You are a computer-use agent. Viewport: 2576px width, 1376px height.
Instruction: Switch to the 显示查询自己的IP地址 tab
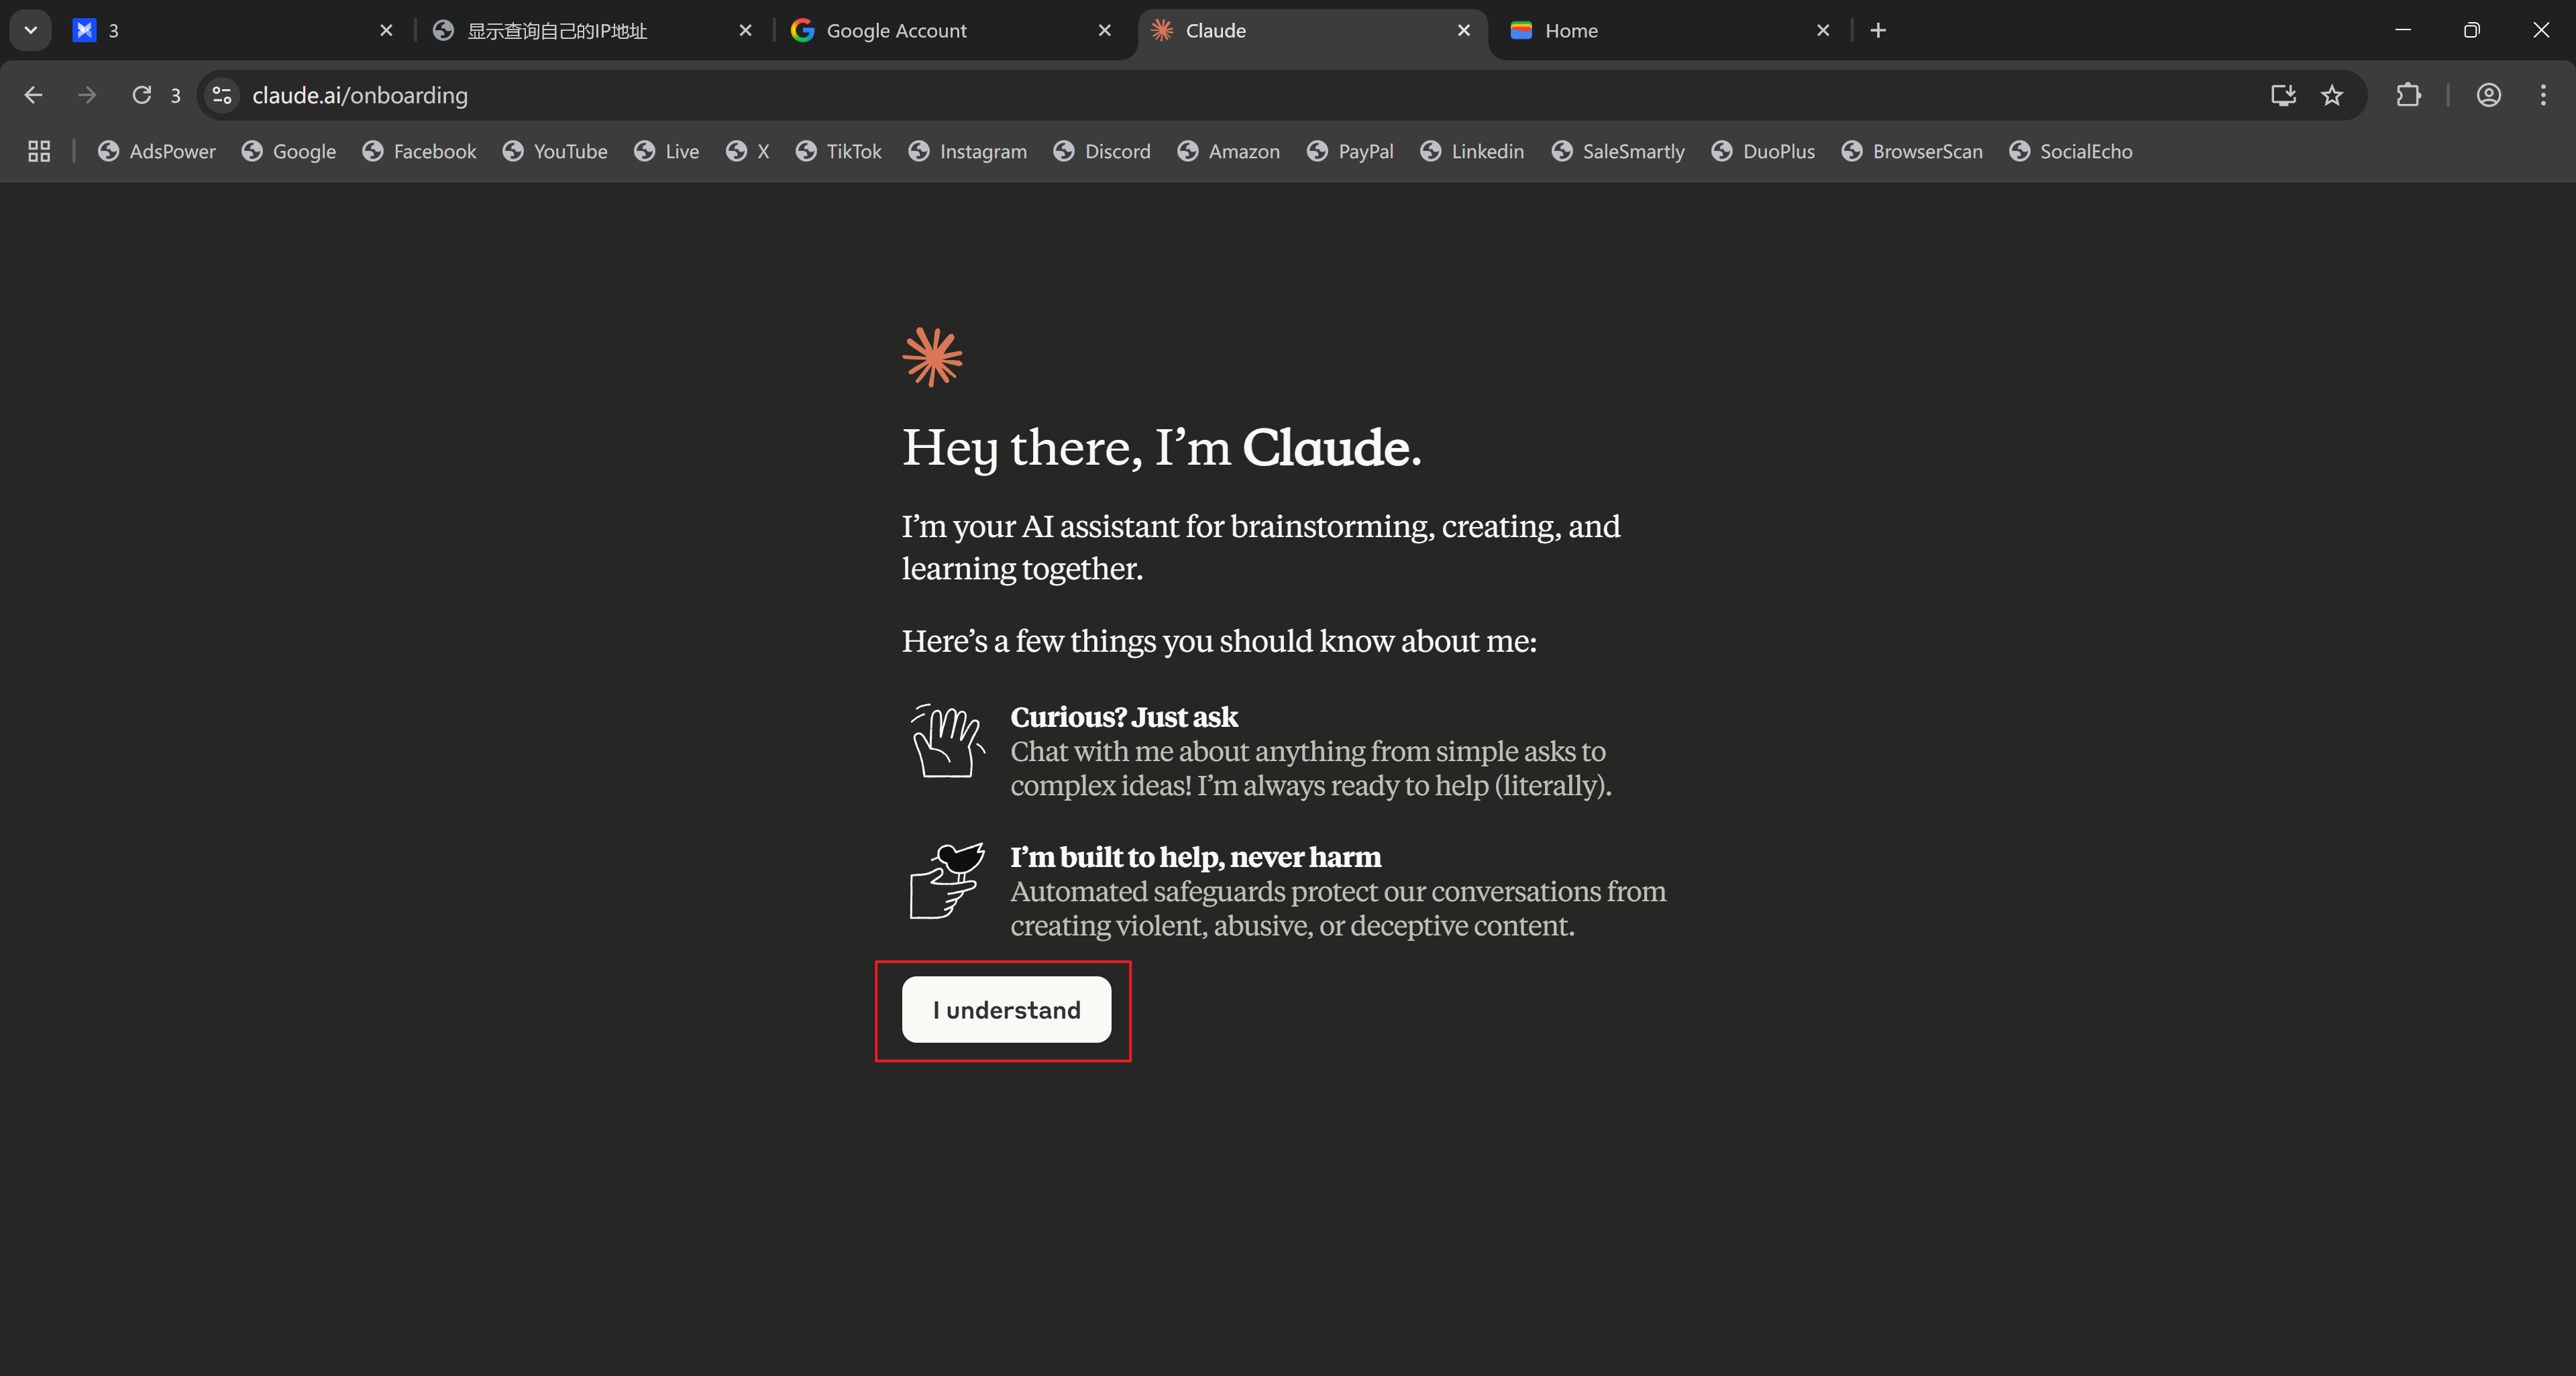click(x=592, y=30)
